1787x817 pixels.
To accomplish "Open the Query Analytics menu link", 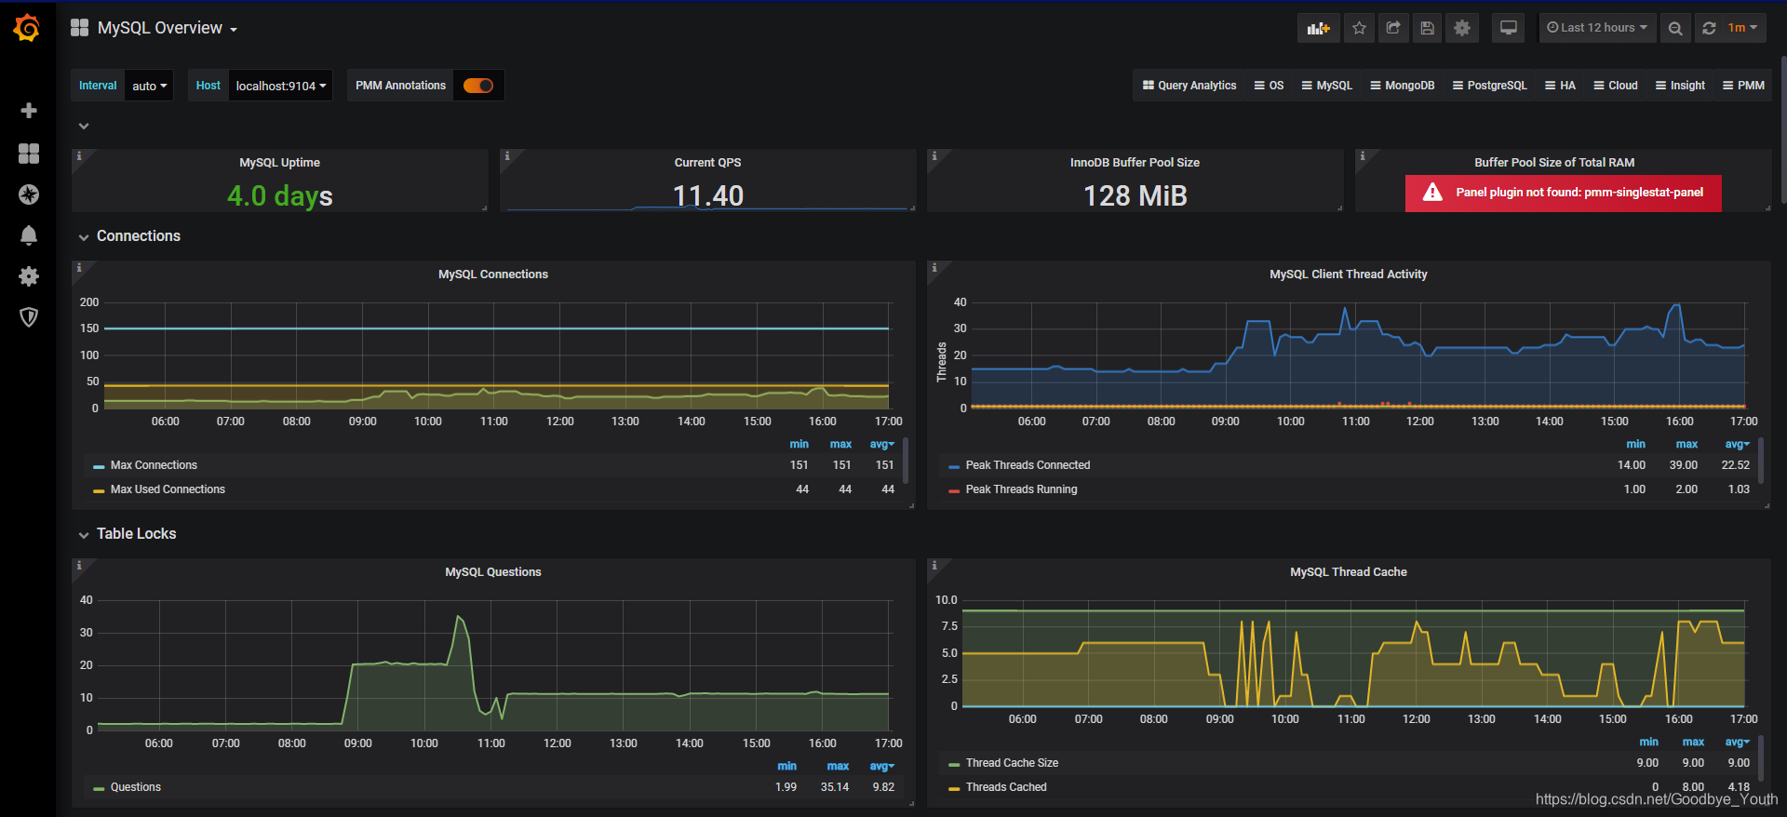I will coord(1189,86).
